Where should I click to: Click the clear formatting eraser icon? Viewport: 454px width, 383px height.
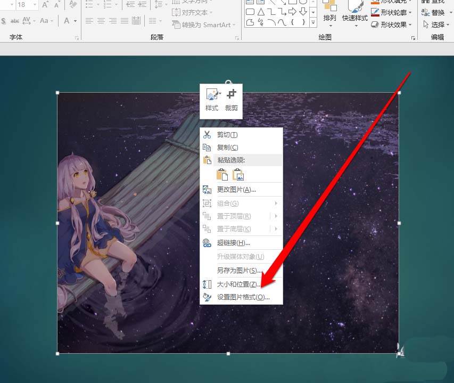point(73,4)
